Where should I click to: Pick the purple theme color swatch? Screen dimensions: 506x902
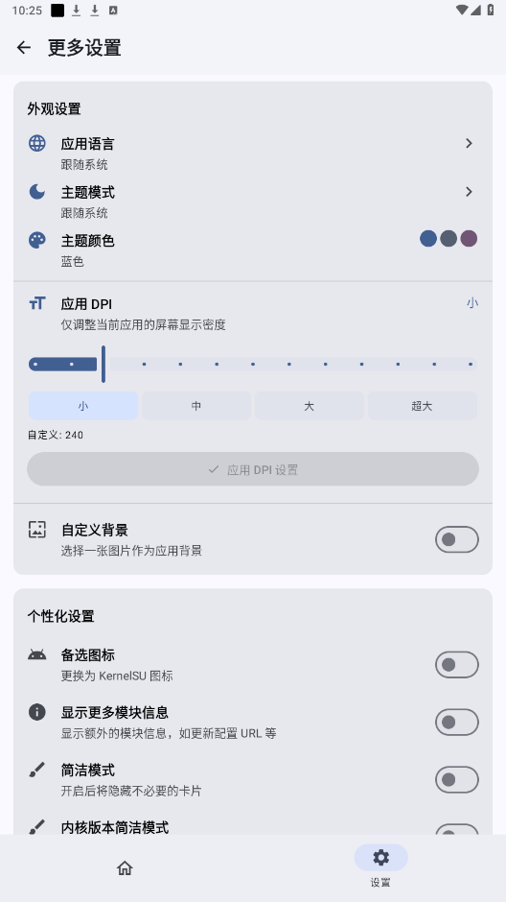469,239
